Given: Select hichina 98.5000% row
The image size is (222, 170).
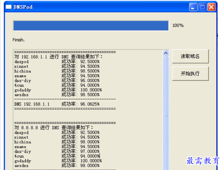Looking at the screenshot, I should (x=57, y=71).
